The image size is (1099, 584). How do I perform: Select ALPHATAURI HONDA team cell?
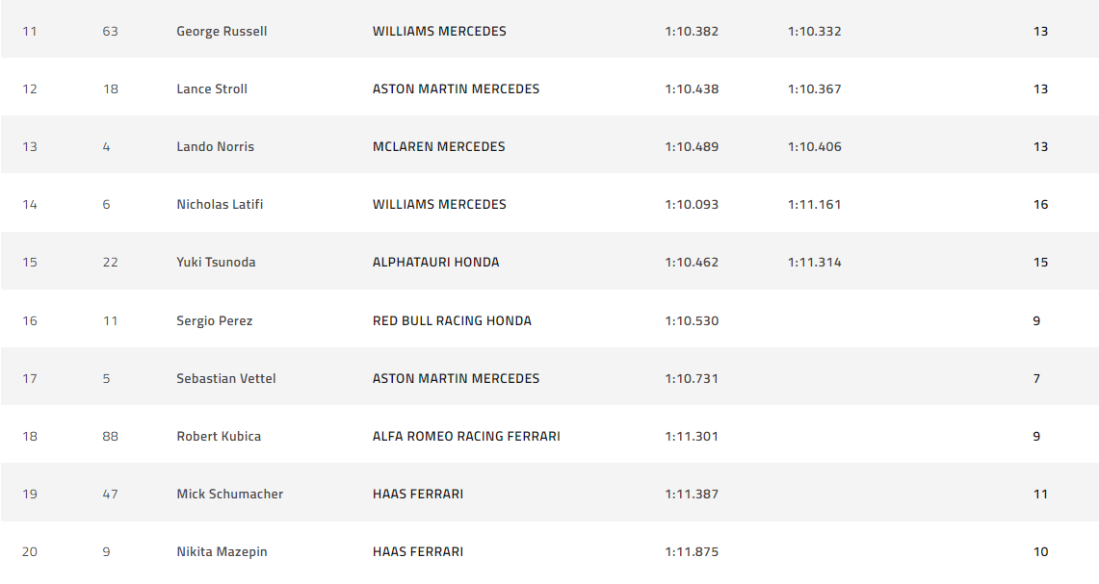[435, 262]
